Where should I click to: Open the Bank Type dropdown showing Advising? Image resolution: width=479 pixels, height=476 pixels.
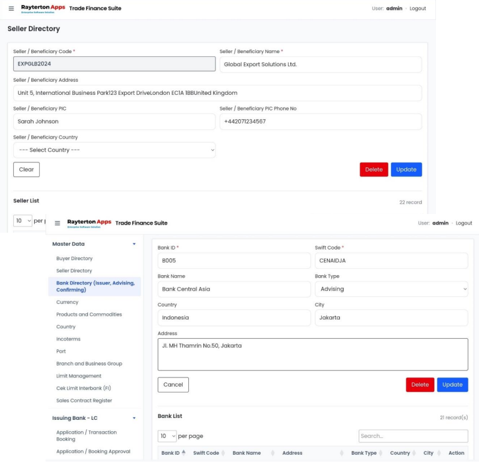pos(391,289)
